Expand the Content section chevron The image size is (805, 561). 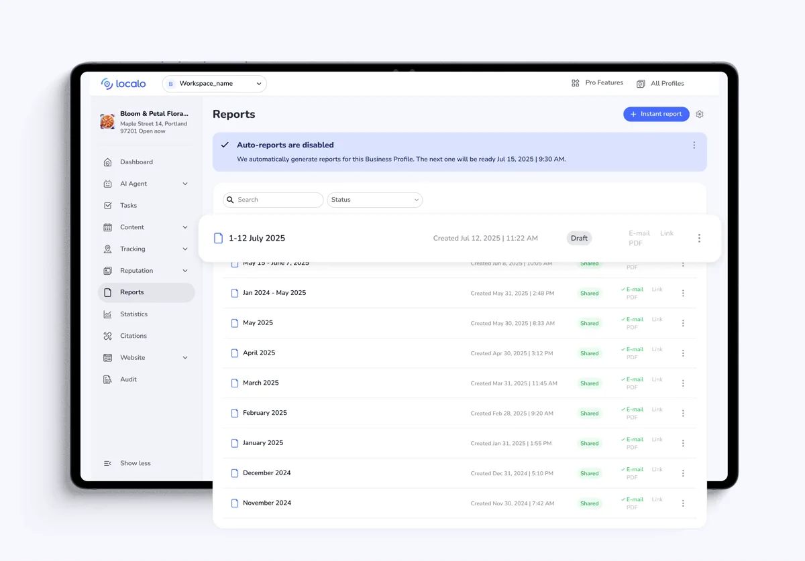185,227
